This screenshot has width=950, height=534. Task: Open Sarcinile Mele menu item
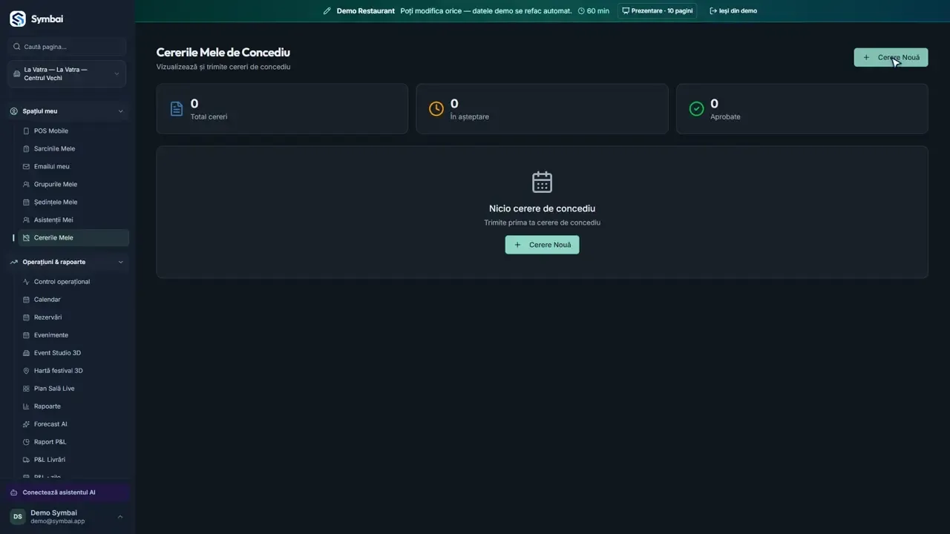click(73, 149)
